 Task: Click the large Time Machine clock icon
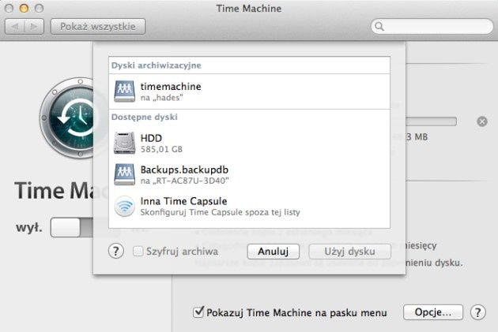[66, 118]
